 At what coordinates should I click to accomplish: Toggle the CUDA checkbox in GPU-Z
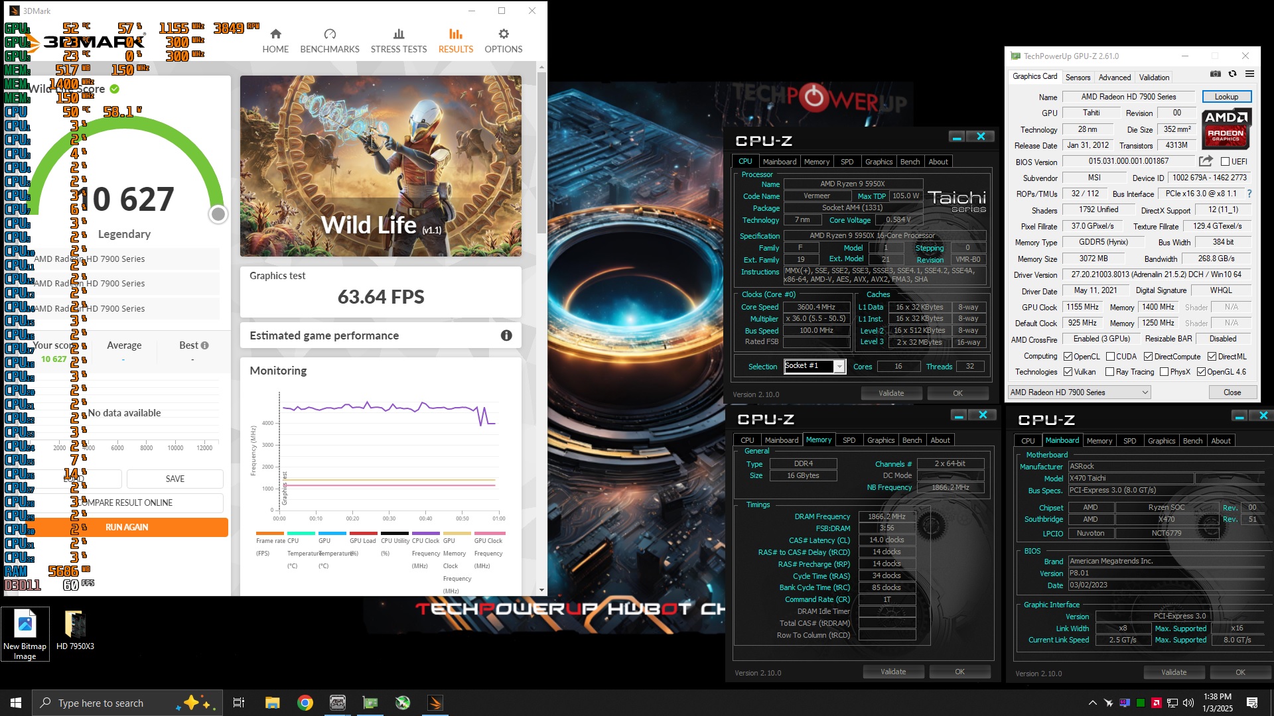pyautogui.click(x=1110, y=357)
